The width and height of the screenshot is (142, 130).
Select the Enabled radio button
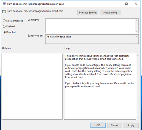point(4,26)
